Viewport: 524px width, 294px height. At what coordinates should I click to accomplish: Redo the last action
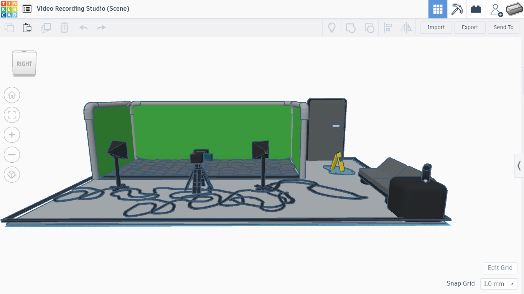point(101,28)
